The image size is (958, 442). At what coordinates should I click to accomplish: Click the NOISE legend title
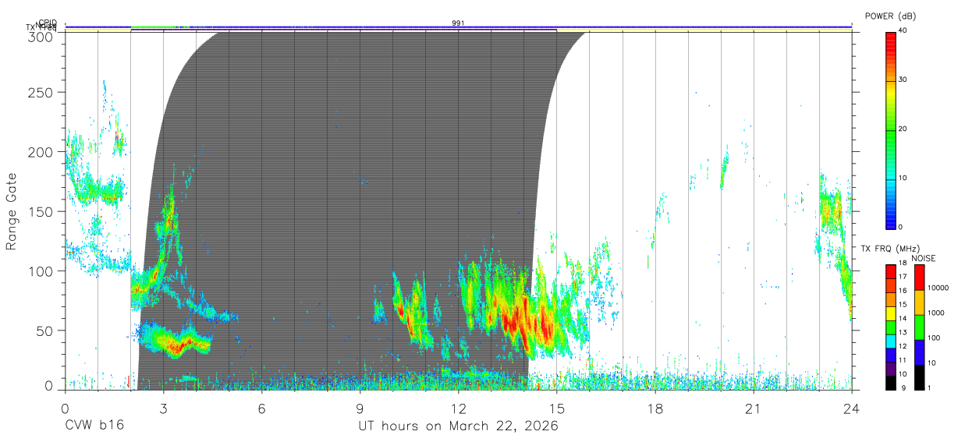(924, 258)
